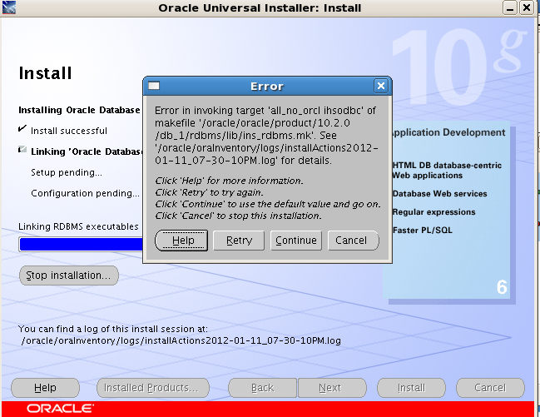Screen dimensions: 540x417
Task: Click 'Regular expressions' text
Action: (433, 212)
